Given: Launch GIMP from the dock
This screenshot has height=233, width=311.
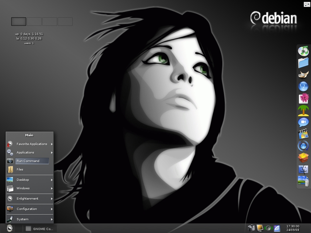Looking at the screenshot, I should (x=303, y=75).
